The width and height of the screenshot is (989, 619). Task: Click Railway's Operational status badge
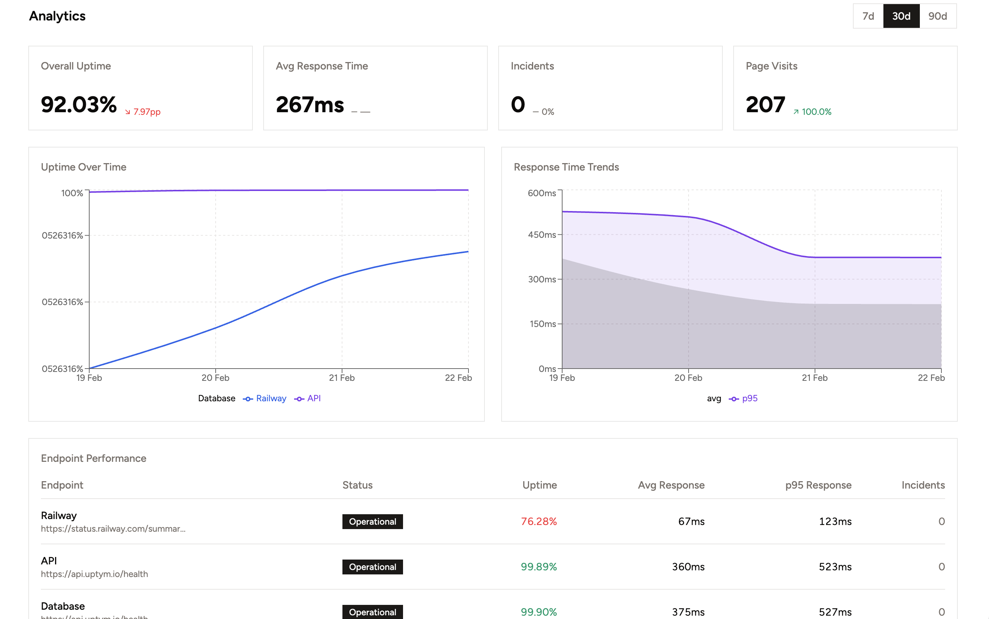373,522
